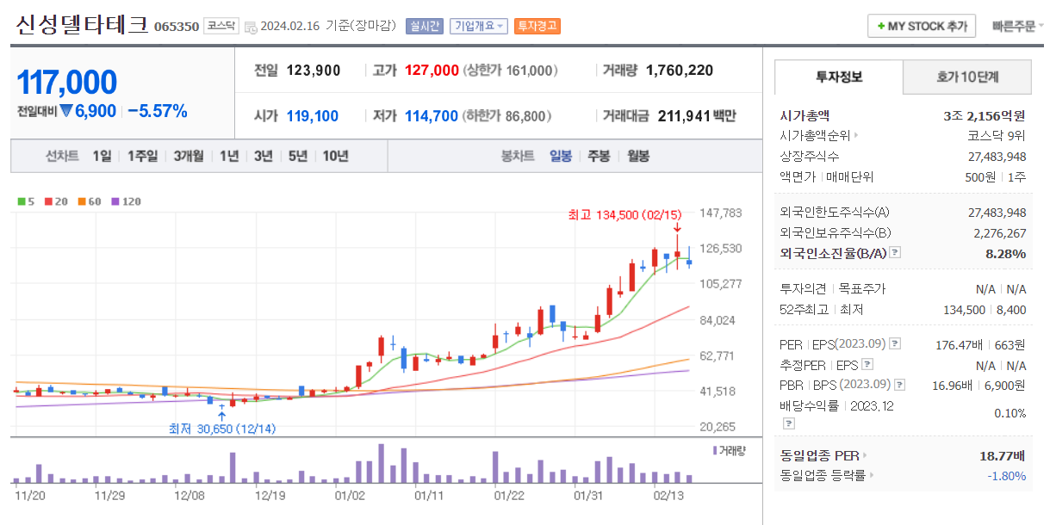Viewport: 1050px width, 525px height.
Task: Click the 01/02 date label on chart axis
Action: coord(351,496)
